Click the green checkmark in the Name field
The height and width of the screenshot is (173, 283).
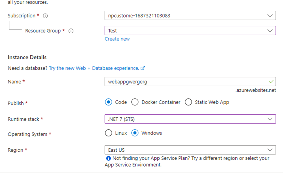271,82
